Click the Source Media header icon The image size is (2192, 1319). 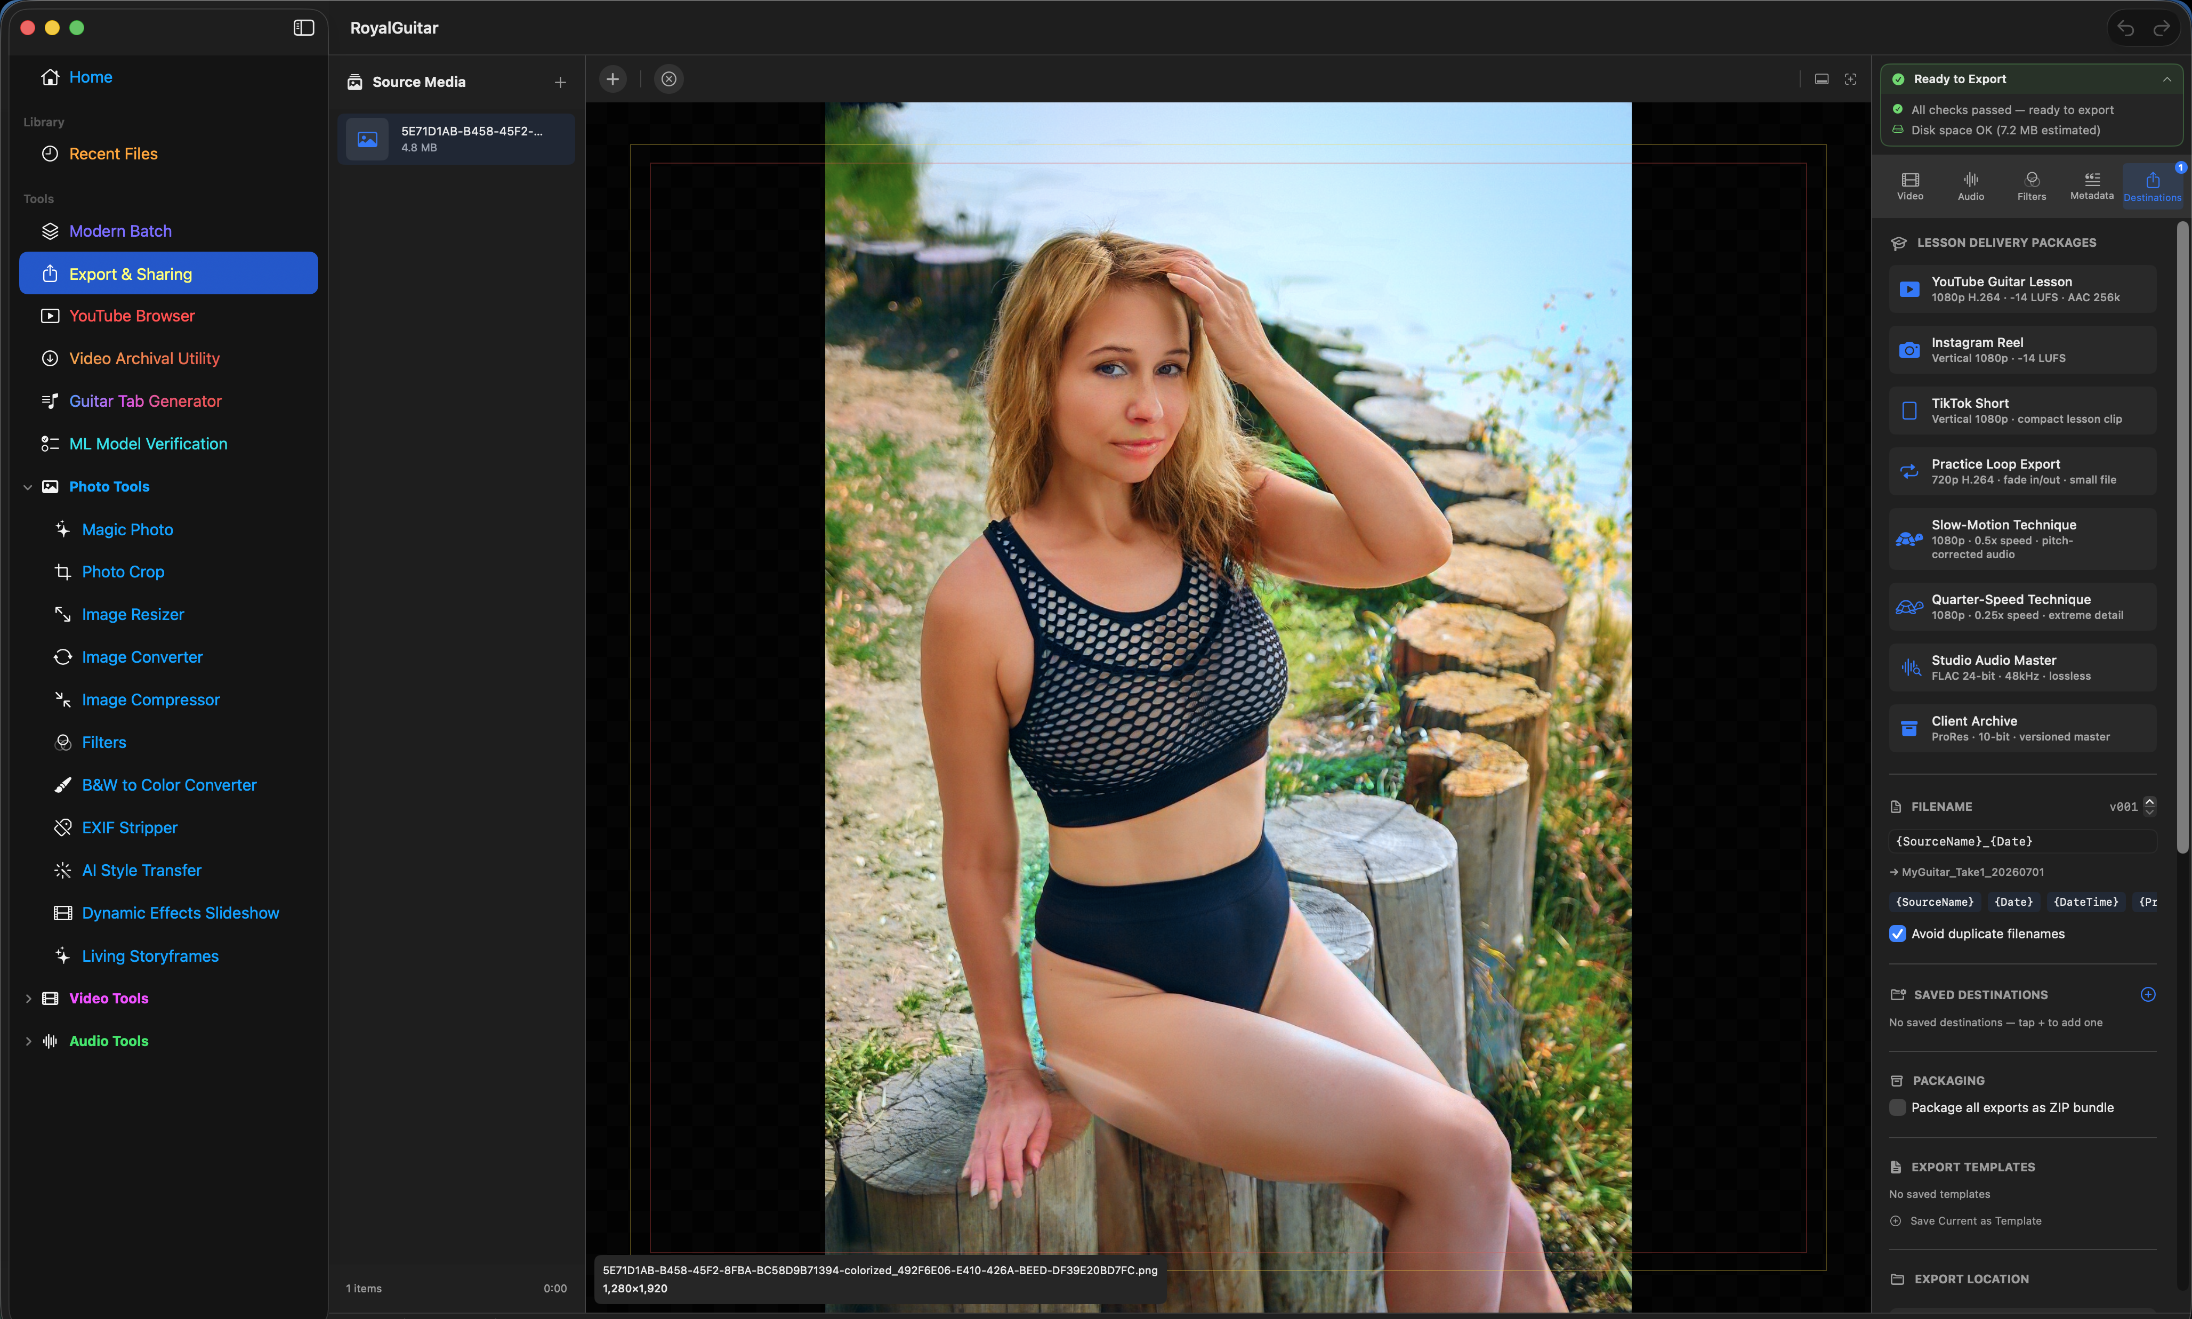click(x=354, y=82)
